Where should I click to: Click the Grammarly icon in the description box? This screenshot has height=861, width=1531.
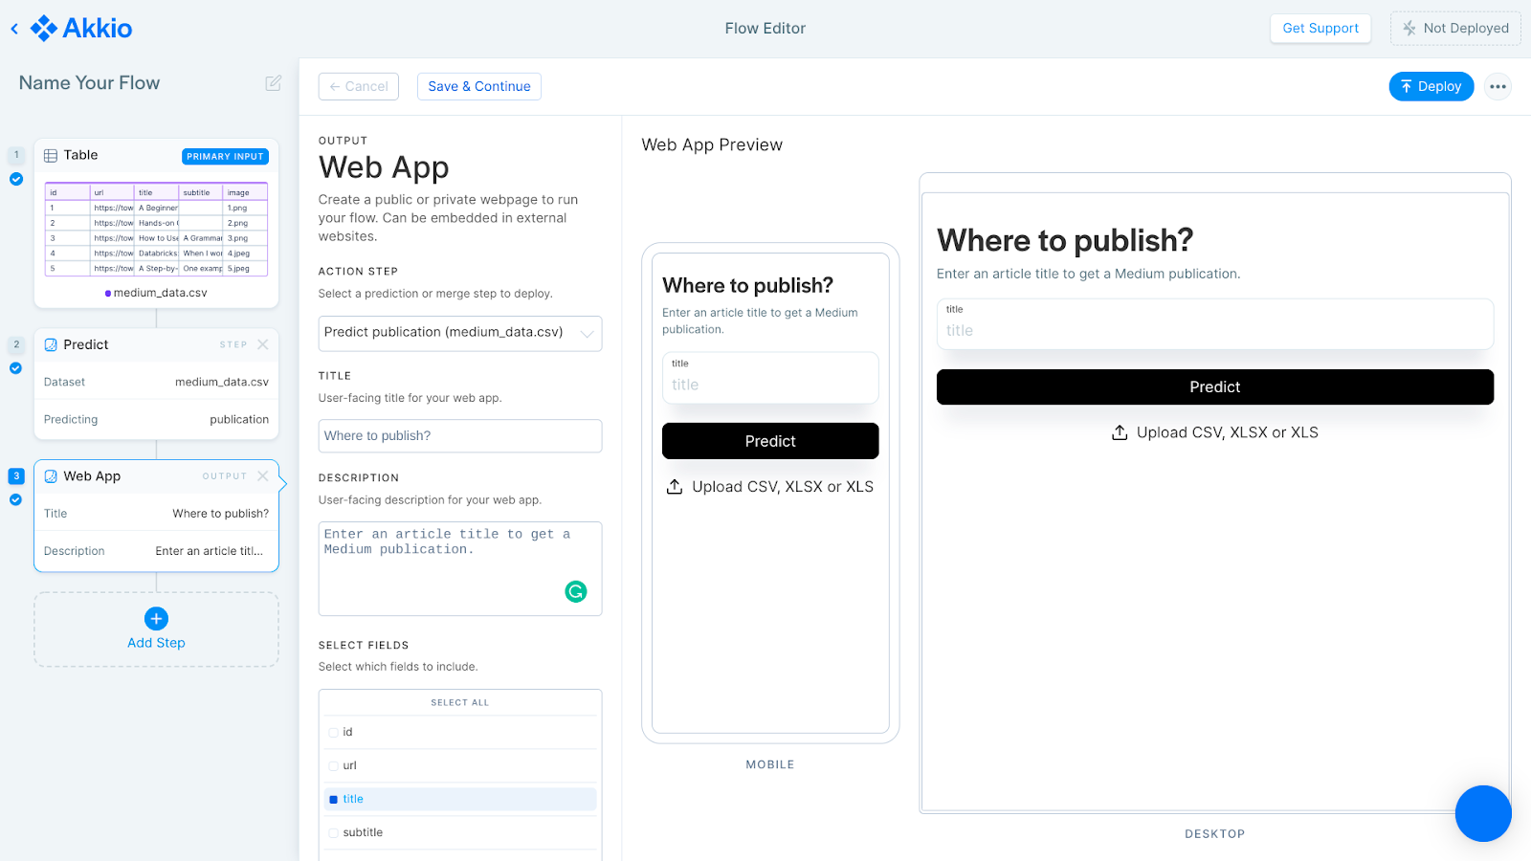[575, 591]
